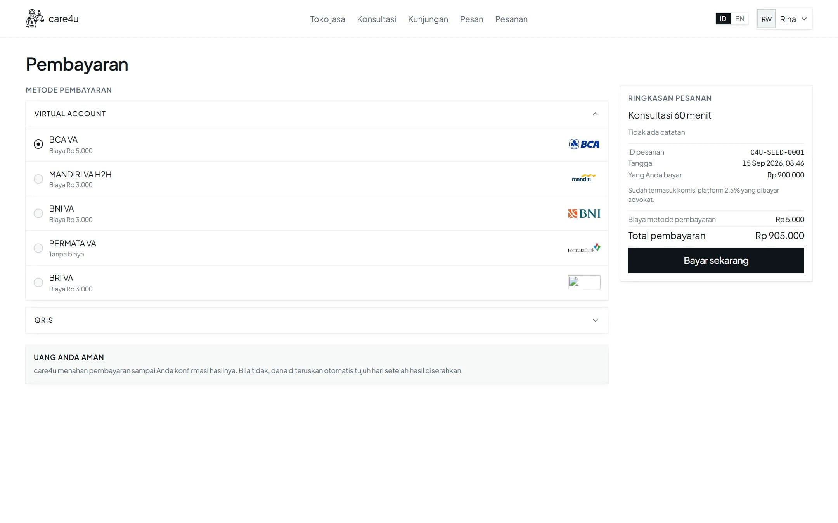Select the MANDIRI VA H2H radio button
The image size is (838, 523).
pyautogui.click(x=38, y=179)
